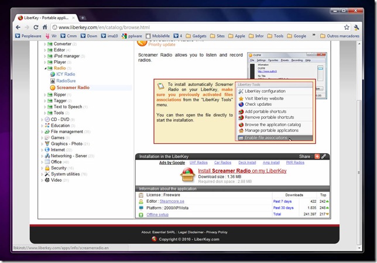Bookmark page with the star icon
The image size is (377, 263).
[347, 27]
